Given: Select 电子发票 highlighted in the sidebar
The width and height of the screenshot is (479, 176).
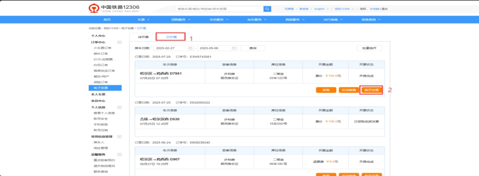Looking at the screenshot, I should point(105,88).
